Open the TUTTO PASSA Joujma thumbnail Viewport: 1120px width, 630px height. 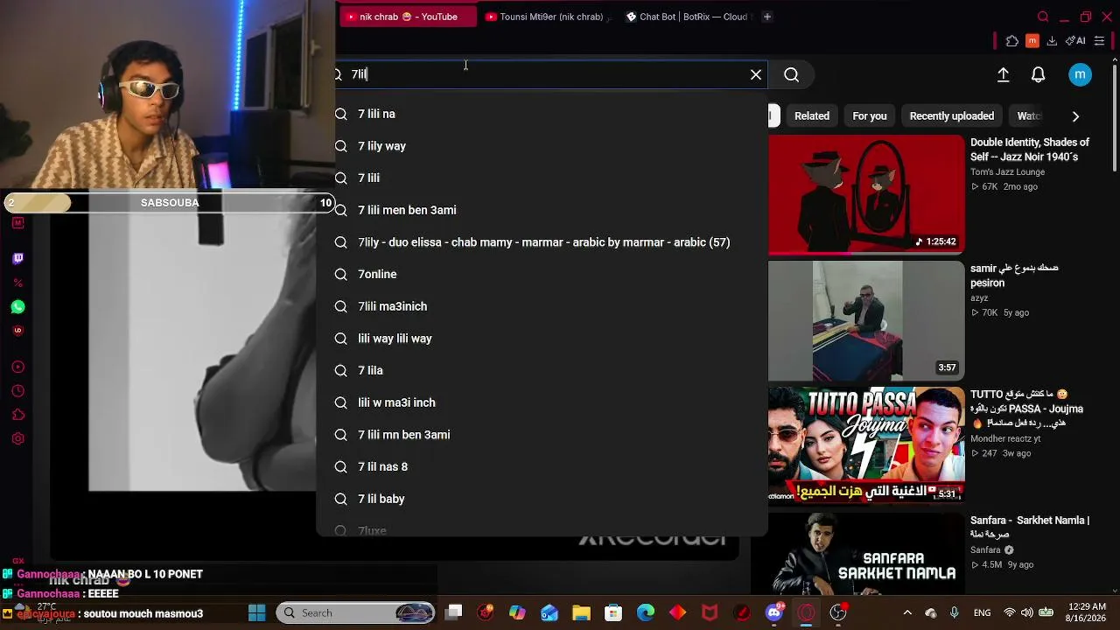[866, 445]
